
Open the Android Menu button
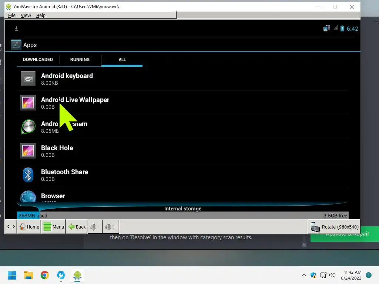[x=53, y=227]
